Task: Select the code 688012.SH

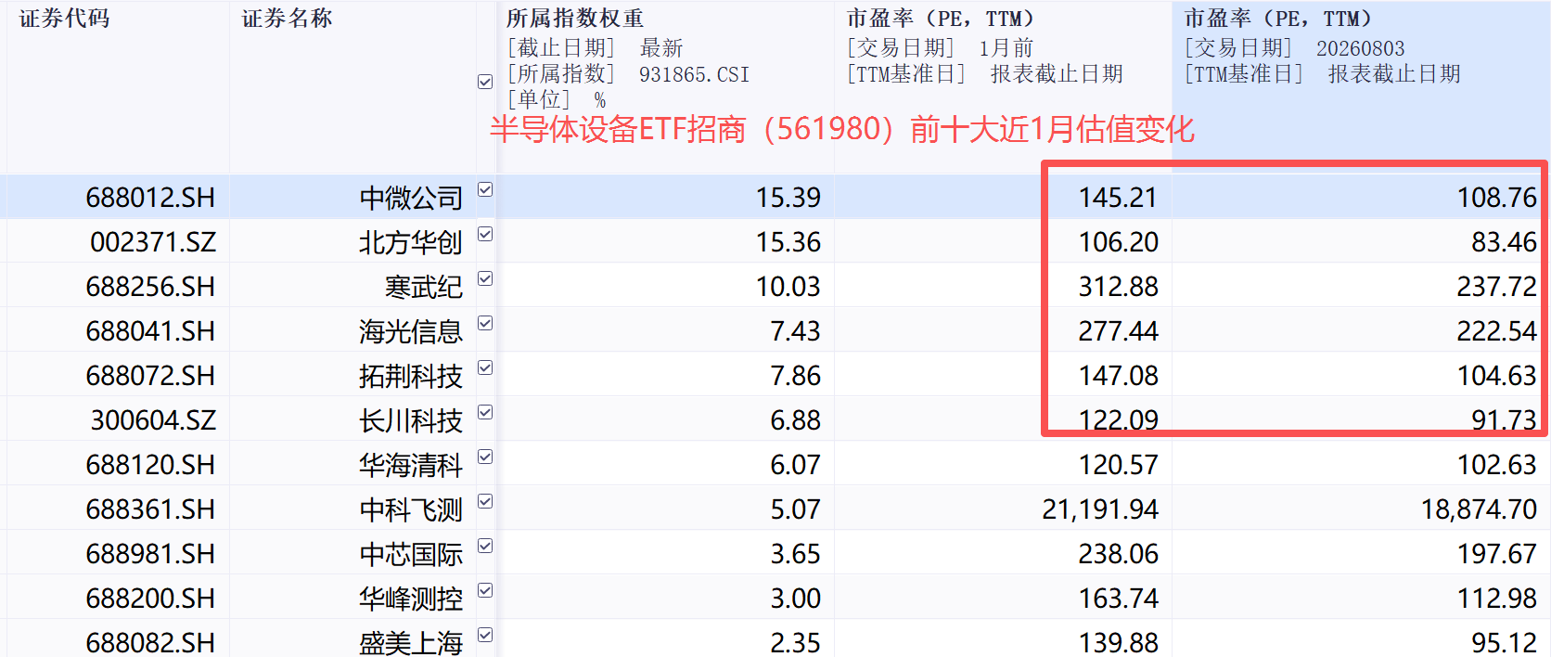Action: pos(150,198)
